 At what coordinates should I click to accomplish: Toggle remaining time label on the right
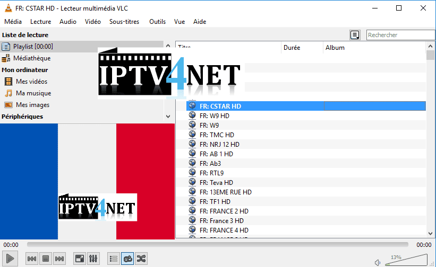[x=424, y=245]
